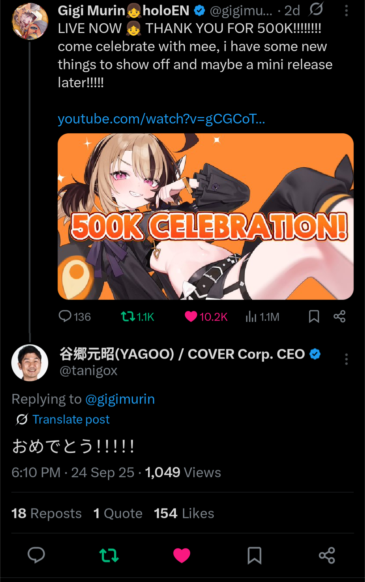Open Gigi Murin's profile avatar
This screenshot has height=582, width=365.
click(30, 21)
